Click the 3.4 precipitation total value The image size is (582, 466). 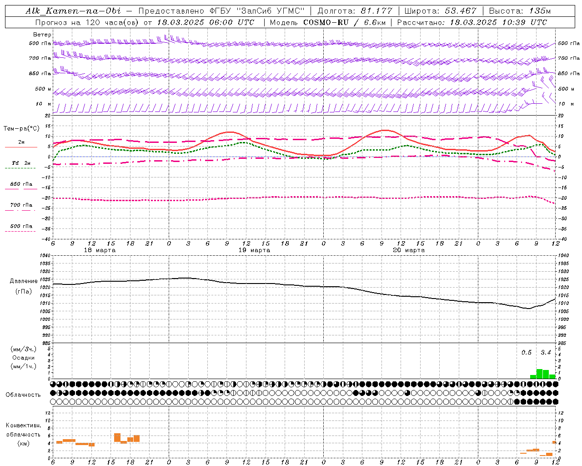tap(546, 353)
